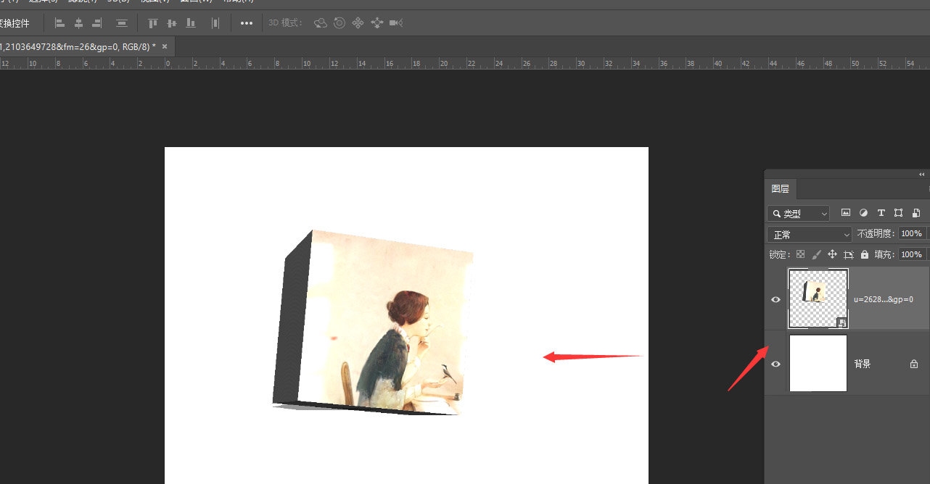This screenshot has width=930, height=484.
Task: Open the 正常 blend mode dropdown
Action: (x=810, y=233)
